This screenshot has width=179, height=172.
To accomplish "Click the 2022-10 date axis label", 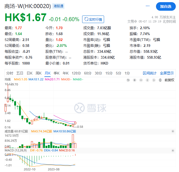I will (x=30, y=169).
